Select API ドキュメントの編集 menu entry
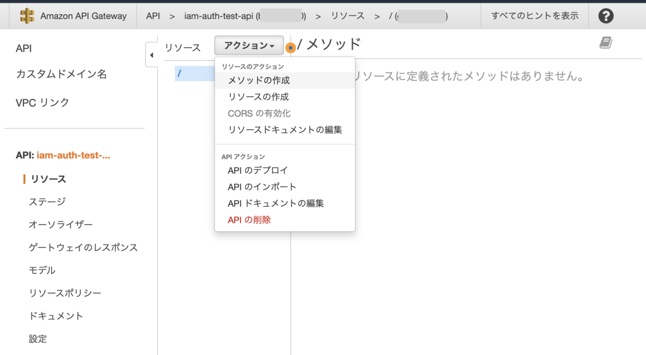 pos(285,204)
